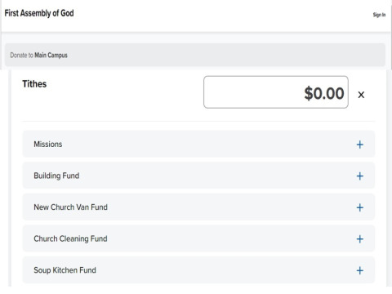Select the Soup Kitchen Fund label

(65, 270)
